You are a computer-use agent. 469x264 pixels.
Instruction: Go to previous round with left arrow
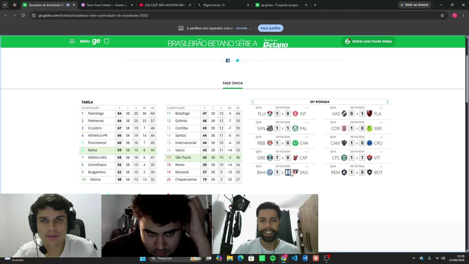tap(252, 102)
